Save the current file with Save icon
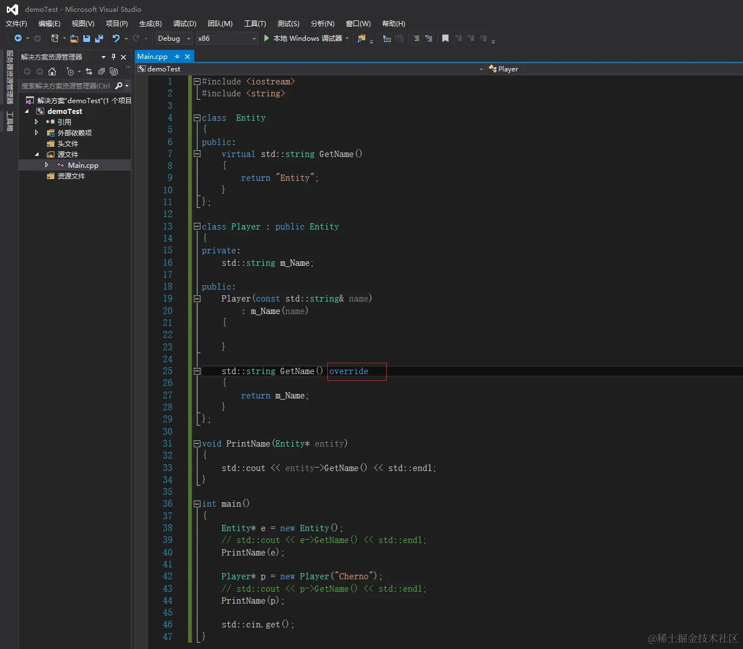Viewport: 743px width, 649px height. click(87, 39)
